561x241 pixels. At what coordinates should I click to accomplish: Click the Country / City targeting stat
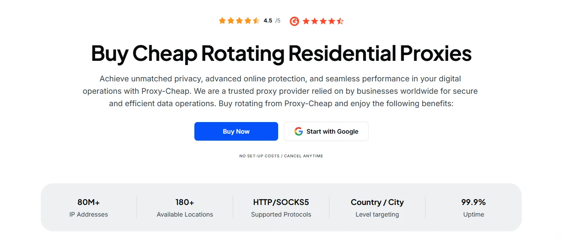coord(377,207)
